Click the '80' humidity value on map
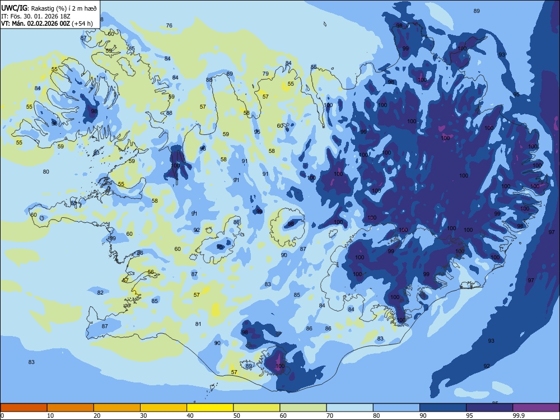This screenshot has width=560, height=420. 46,171
